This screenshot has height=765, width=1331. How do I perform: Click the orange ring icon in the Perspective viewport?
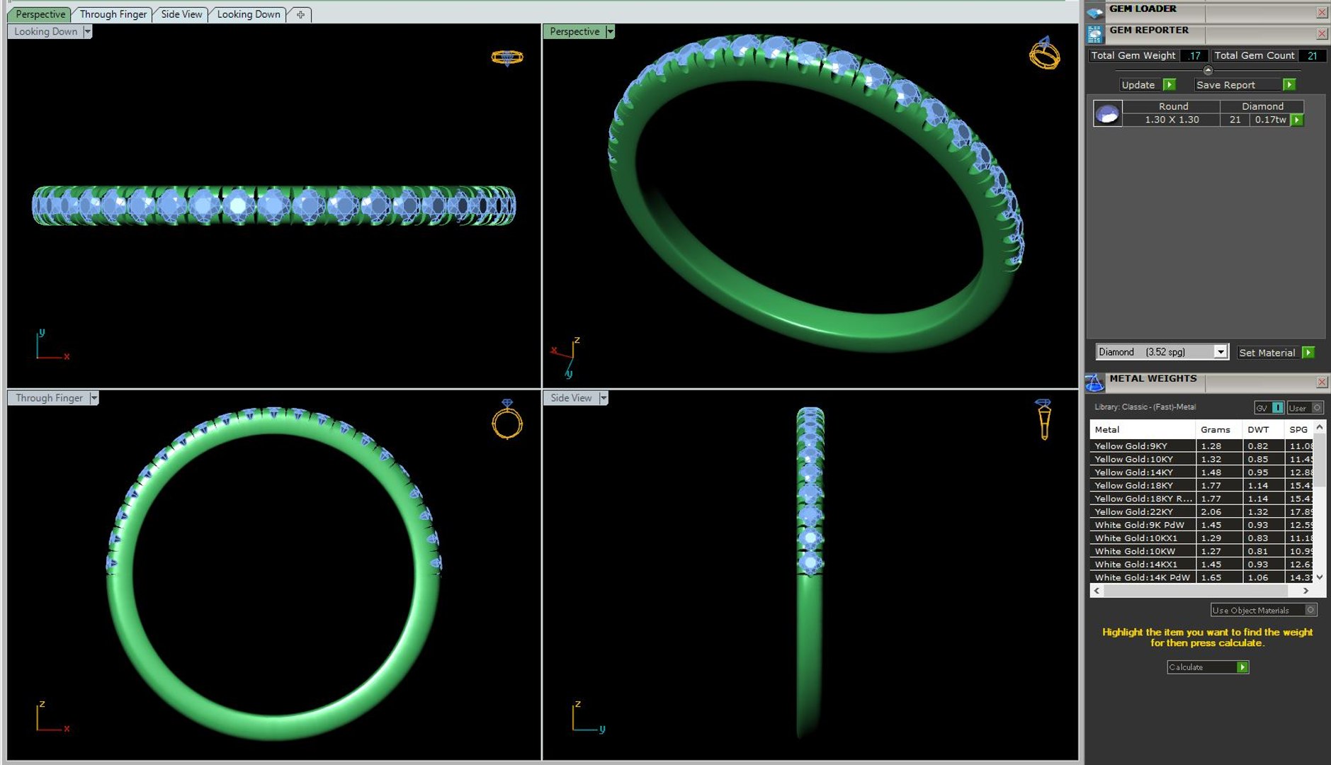(1044, 53)
